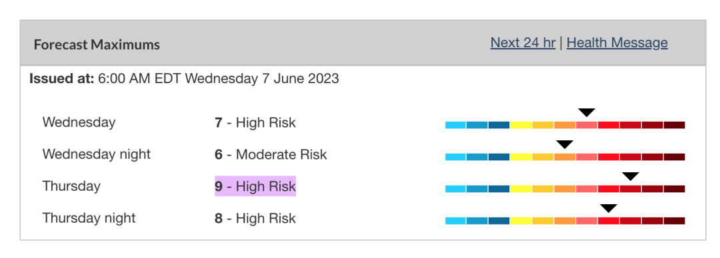
Task: Click the Wednesday night row label
Action: coord(97,154)
